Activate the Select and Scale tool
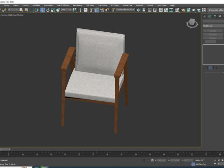The height and width of the screenshot is (168, 224). pos(53,10)
